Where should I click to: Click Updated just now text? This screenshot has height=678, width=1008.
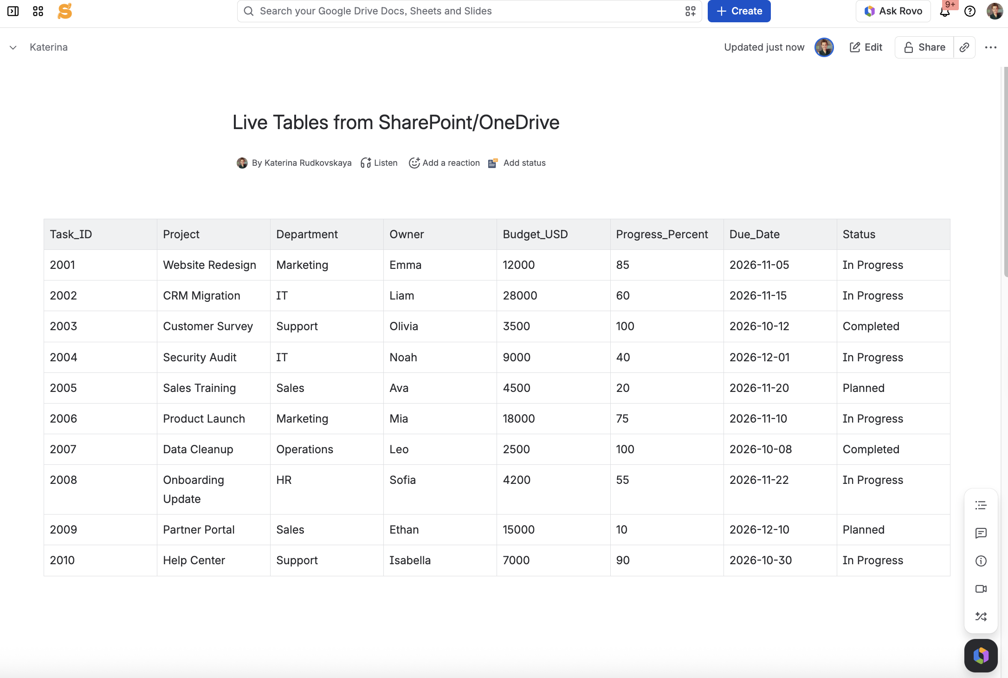(x=764, y=47)
